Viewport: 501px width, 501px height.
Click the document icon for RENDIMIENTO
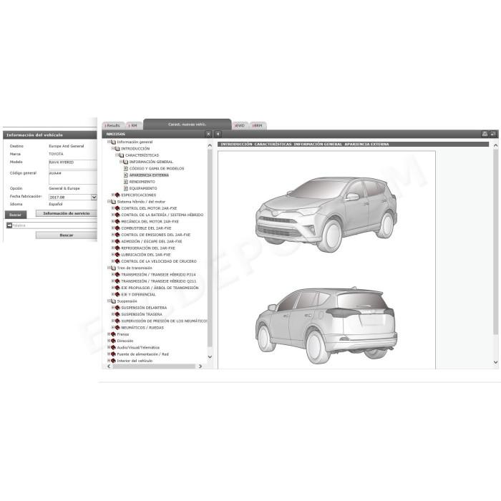coord(126,182)
